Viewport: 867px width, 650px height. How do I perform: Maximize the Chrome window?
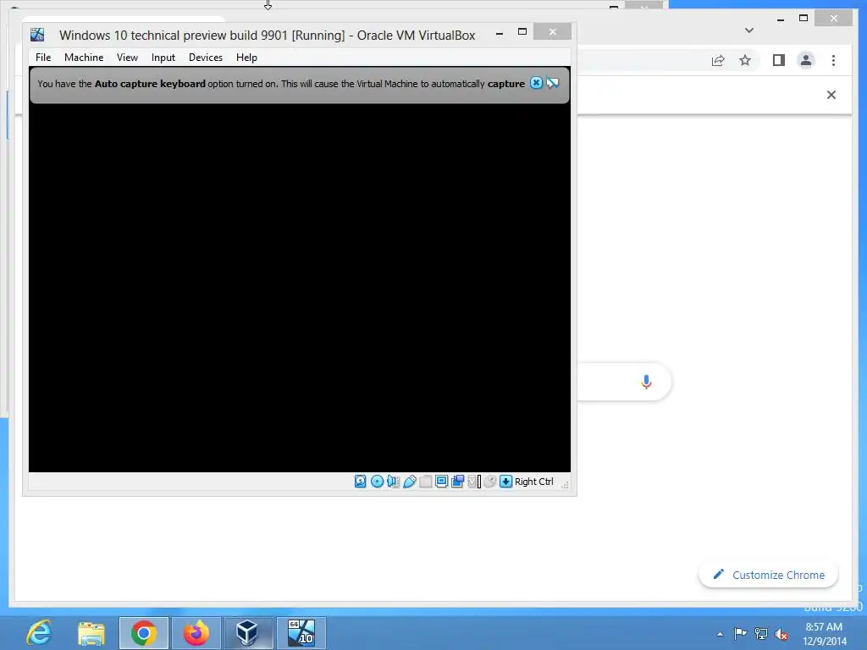click(803, 19)
